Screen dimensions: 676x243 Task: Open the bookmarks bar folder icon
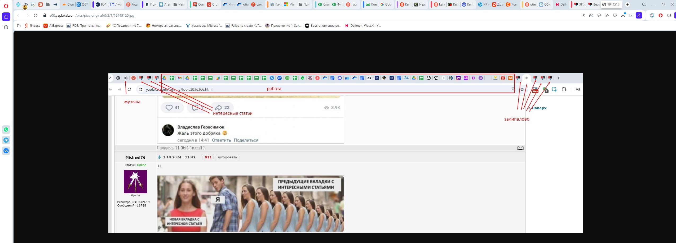(19, 26)
